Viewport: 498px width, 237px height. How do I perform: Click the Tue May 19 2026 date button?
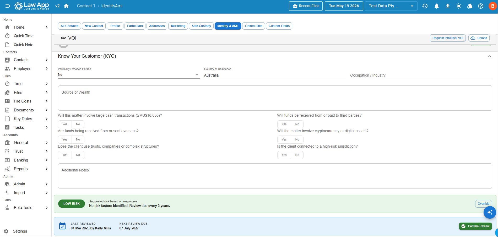click(x=344, y=6)
